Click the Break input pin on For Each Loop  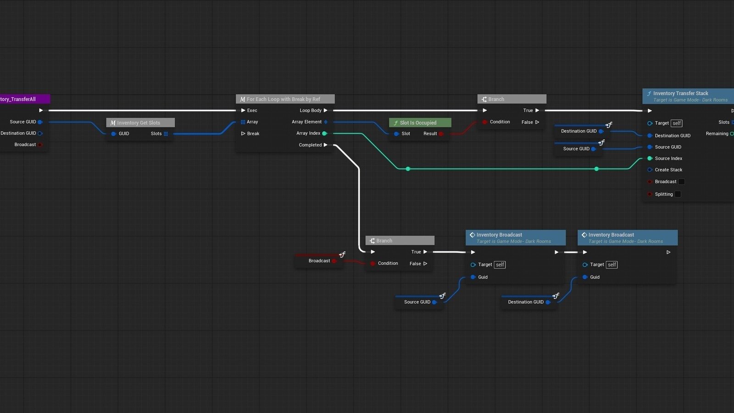tap(243, 134)
